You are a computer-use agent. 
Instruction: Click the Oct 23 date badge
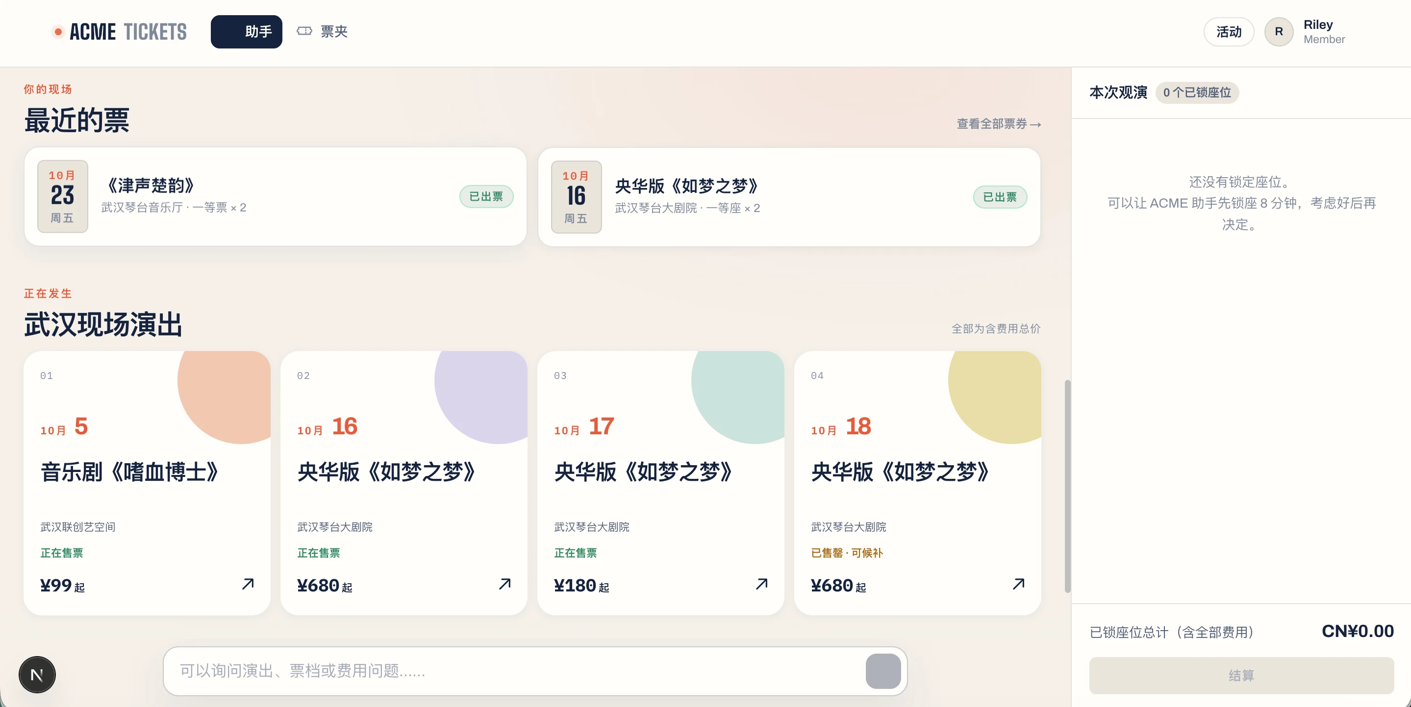[62, 196]
